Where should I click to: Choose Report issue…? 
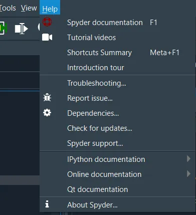coord(118,98)
